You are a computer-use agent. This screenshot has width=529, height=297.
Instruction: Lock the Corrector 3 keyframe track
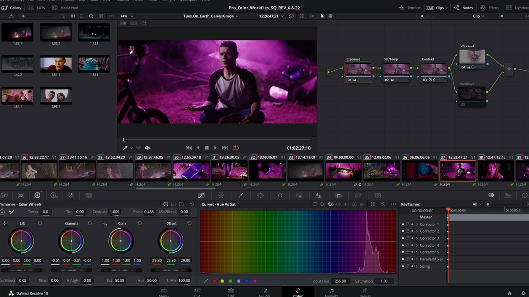click(408, 238)
